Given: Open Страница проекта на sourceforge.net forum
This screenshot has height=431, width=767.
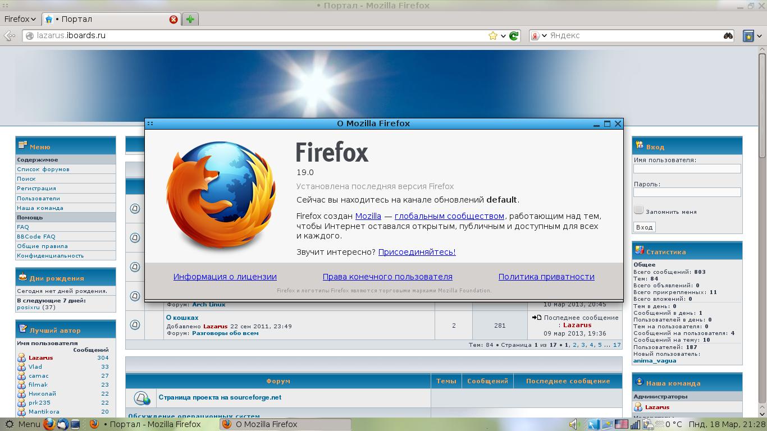Looking at the screenshot, I should [220, 397].
